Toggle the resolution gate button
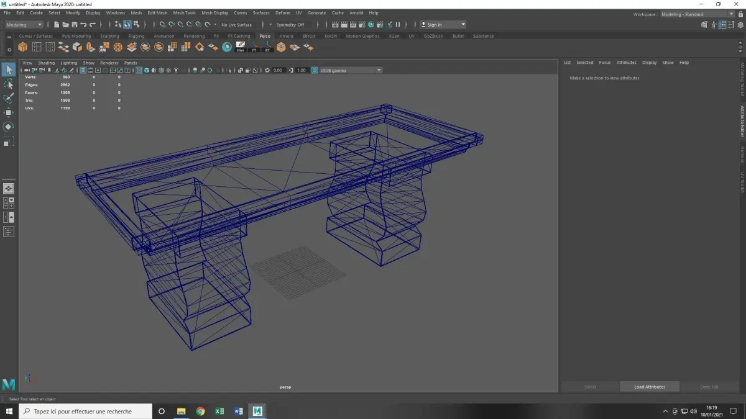 pos(98,70)
